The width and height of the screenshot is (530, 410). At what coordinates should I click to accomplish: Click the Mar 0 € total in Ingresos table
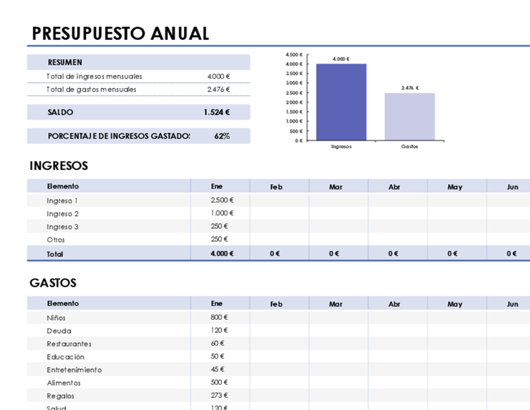334,254
